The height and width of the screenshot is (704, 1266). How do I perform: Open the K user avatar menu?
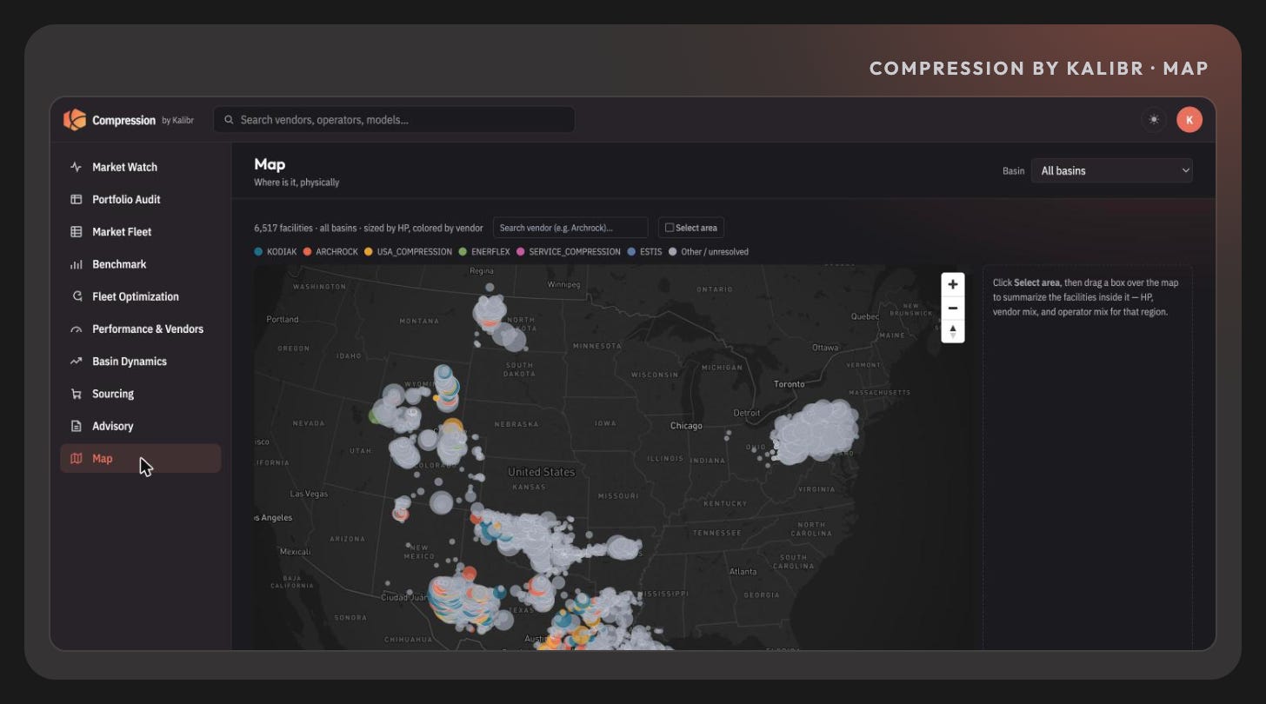(1189, 120)
